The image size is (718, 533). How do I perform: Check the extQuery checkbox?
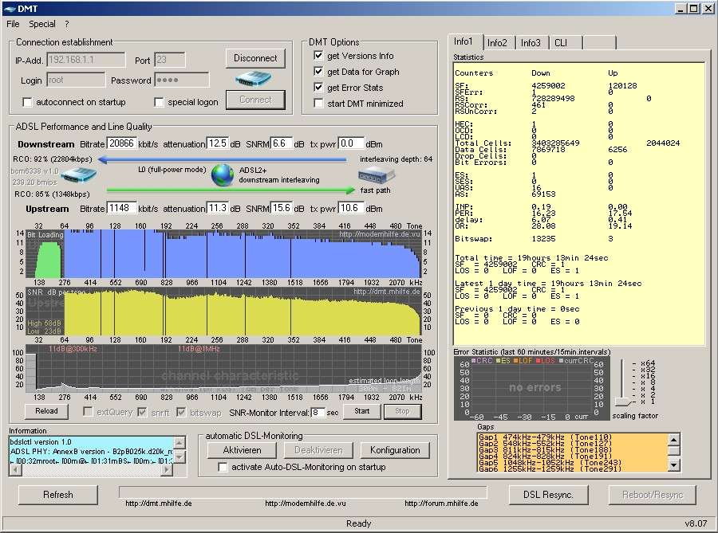coord(88,412)
